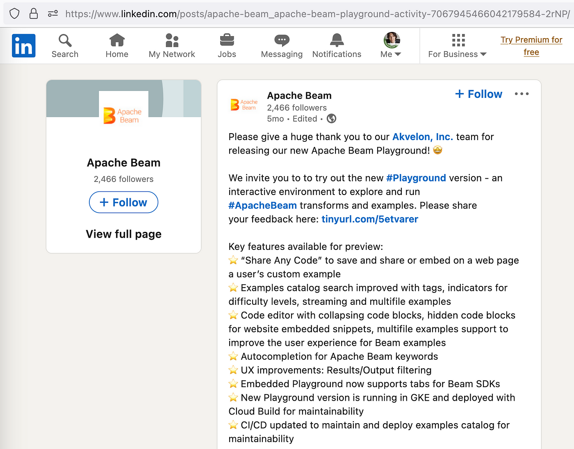Expand the Me dropdown arrow
Viewport: 574px width, 449px height.
pos(398,54)
